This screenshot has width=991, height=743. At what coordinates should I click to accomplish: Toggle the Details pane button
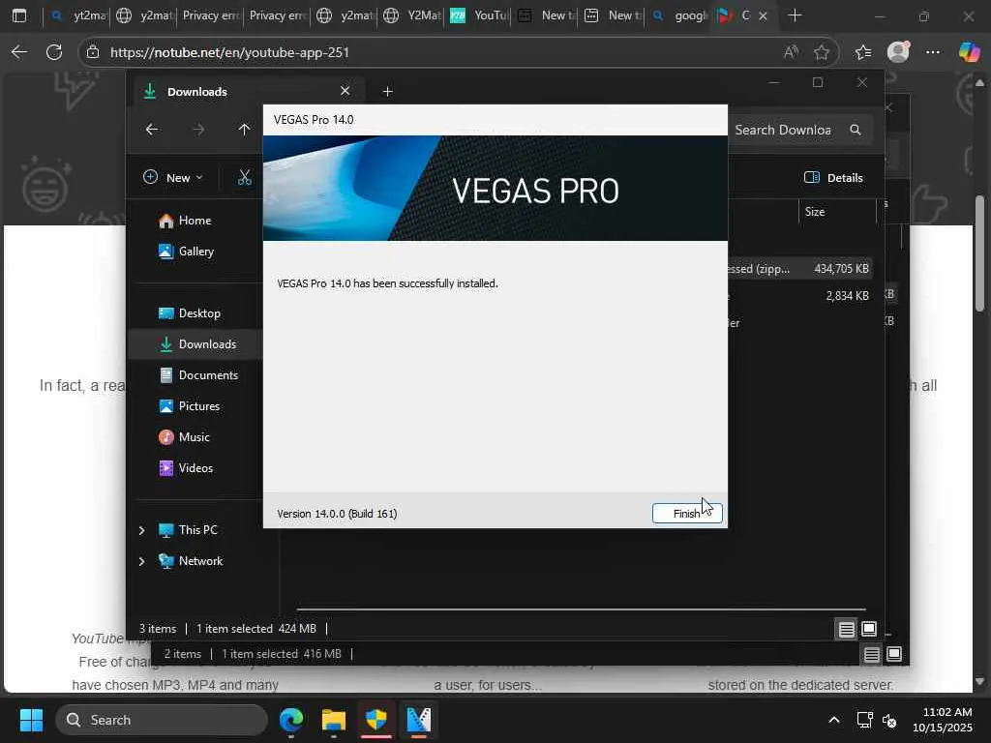833,178
